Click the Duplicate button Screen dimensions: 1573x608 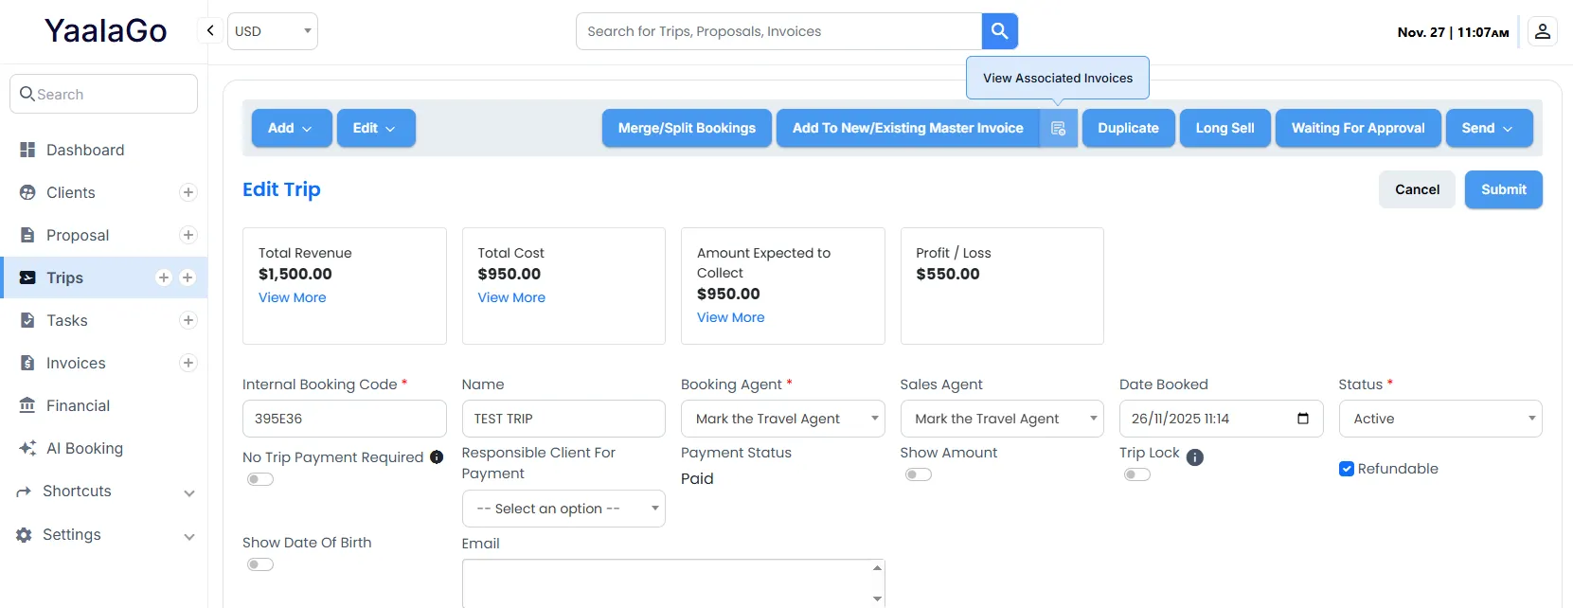(x=1129, y=128)
